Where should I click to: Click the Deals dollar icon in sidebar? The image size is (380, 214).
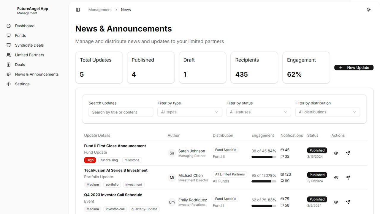tap(9, 64)
